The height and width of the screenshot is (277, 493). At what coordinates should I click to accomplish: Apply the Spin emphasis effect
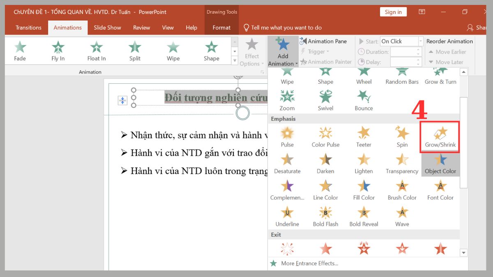click(x=402, y=137)
